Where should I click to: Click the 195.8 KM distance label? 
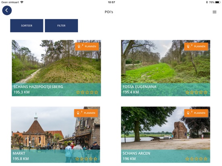click(21, 159)
